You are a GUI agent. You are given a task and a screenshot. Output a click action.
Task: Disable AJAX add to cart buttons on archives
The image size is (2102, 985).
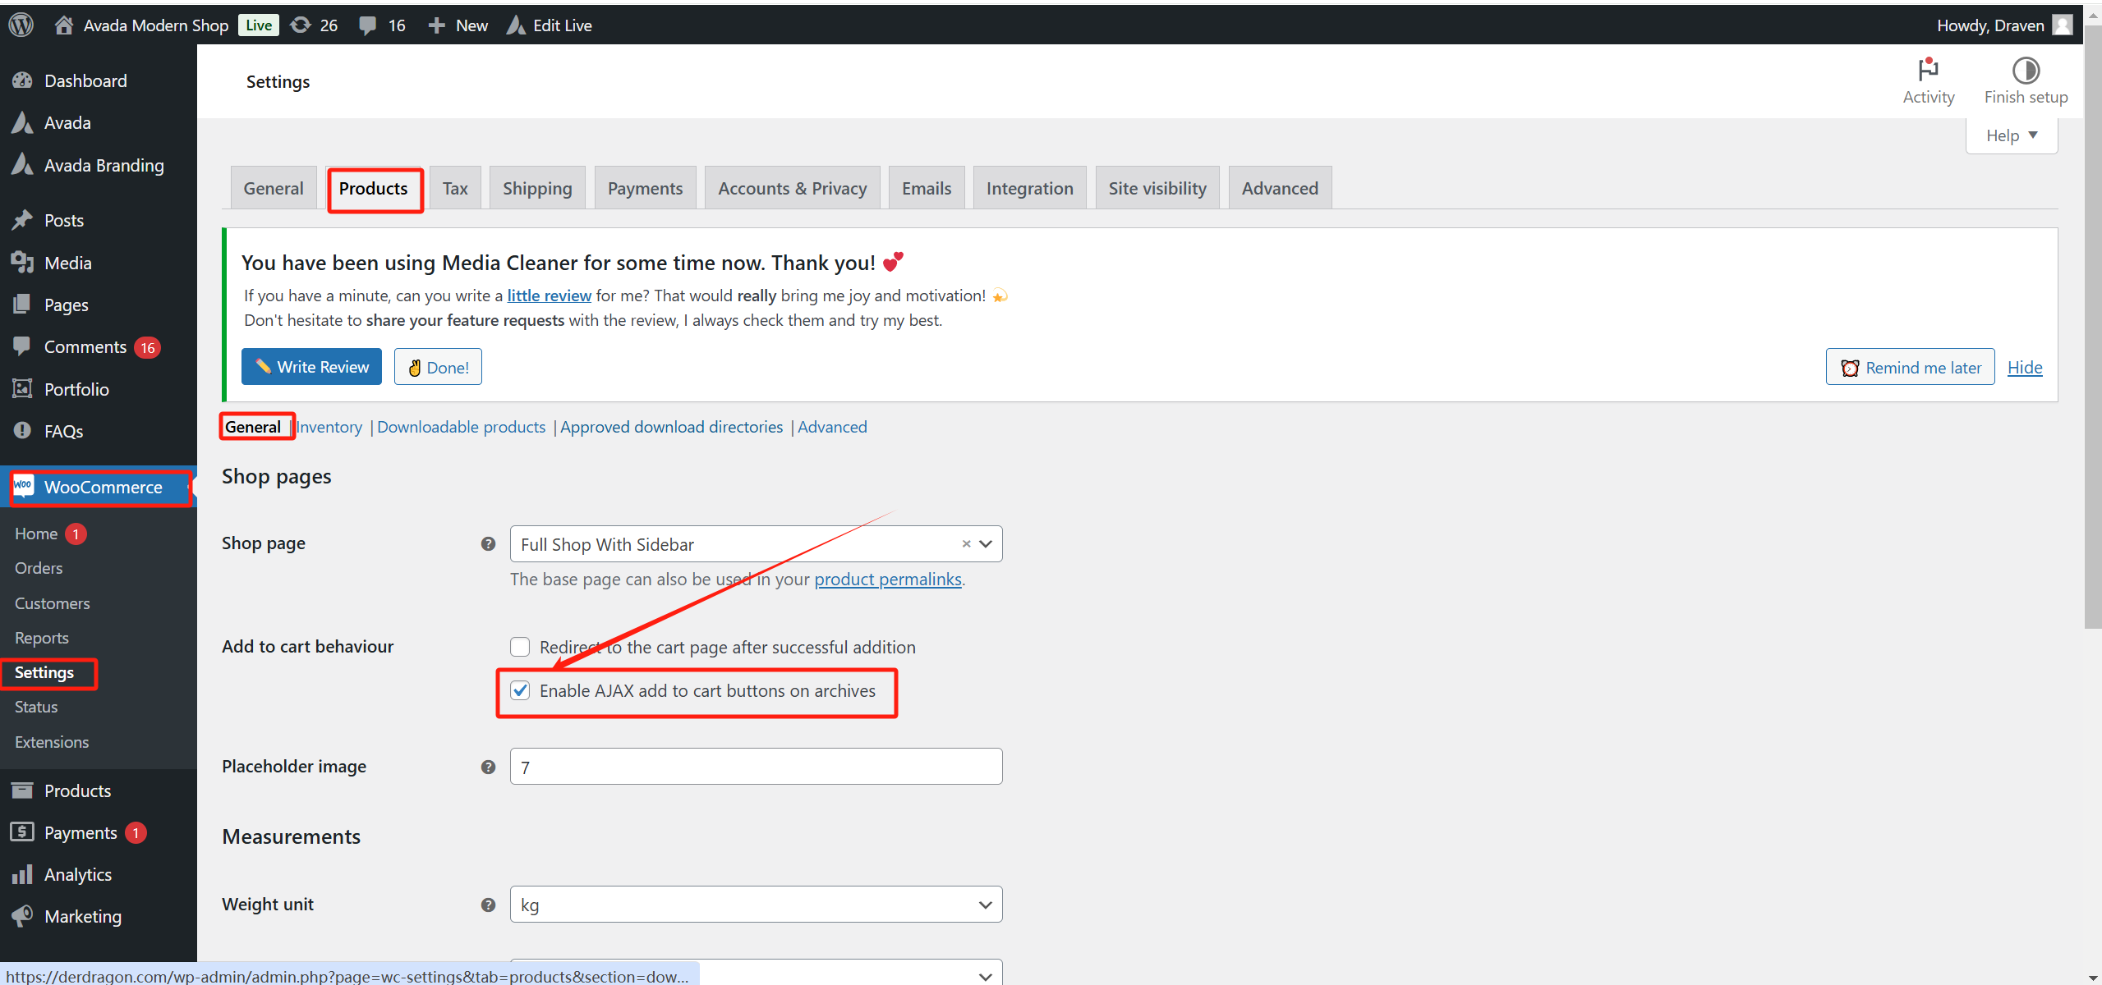[x=521, y=690]
